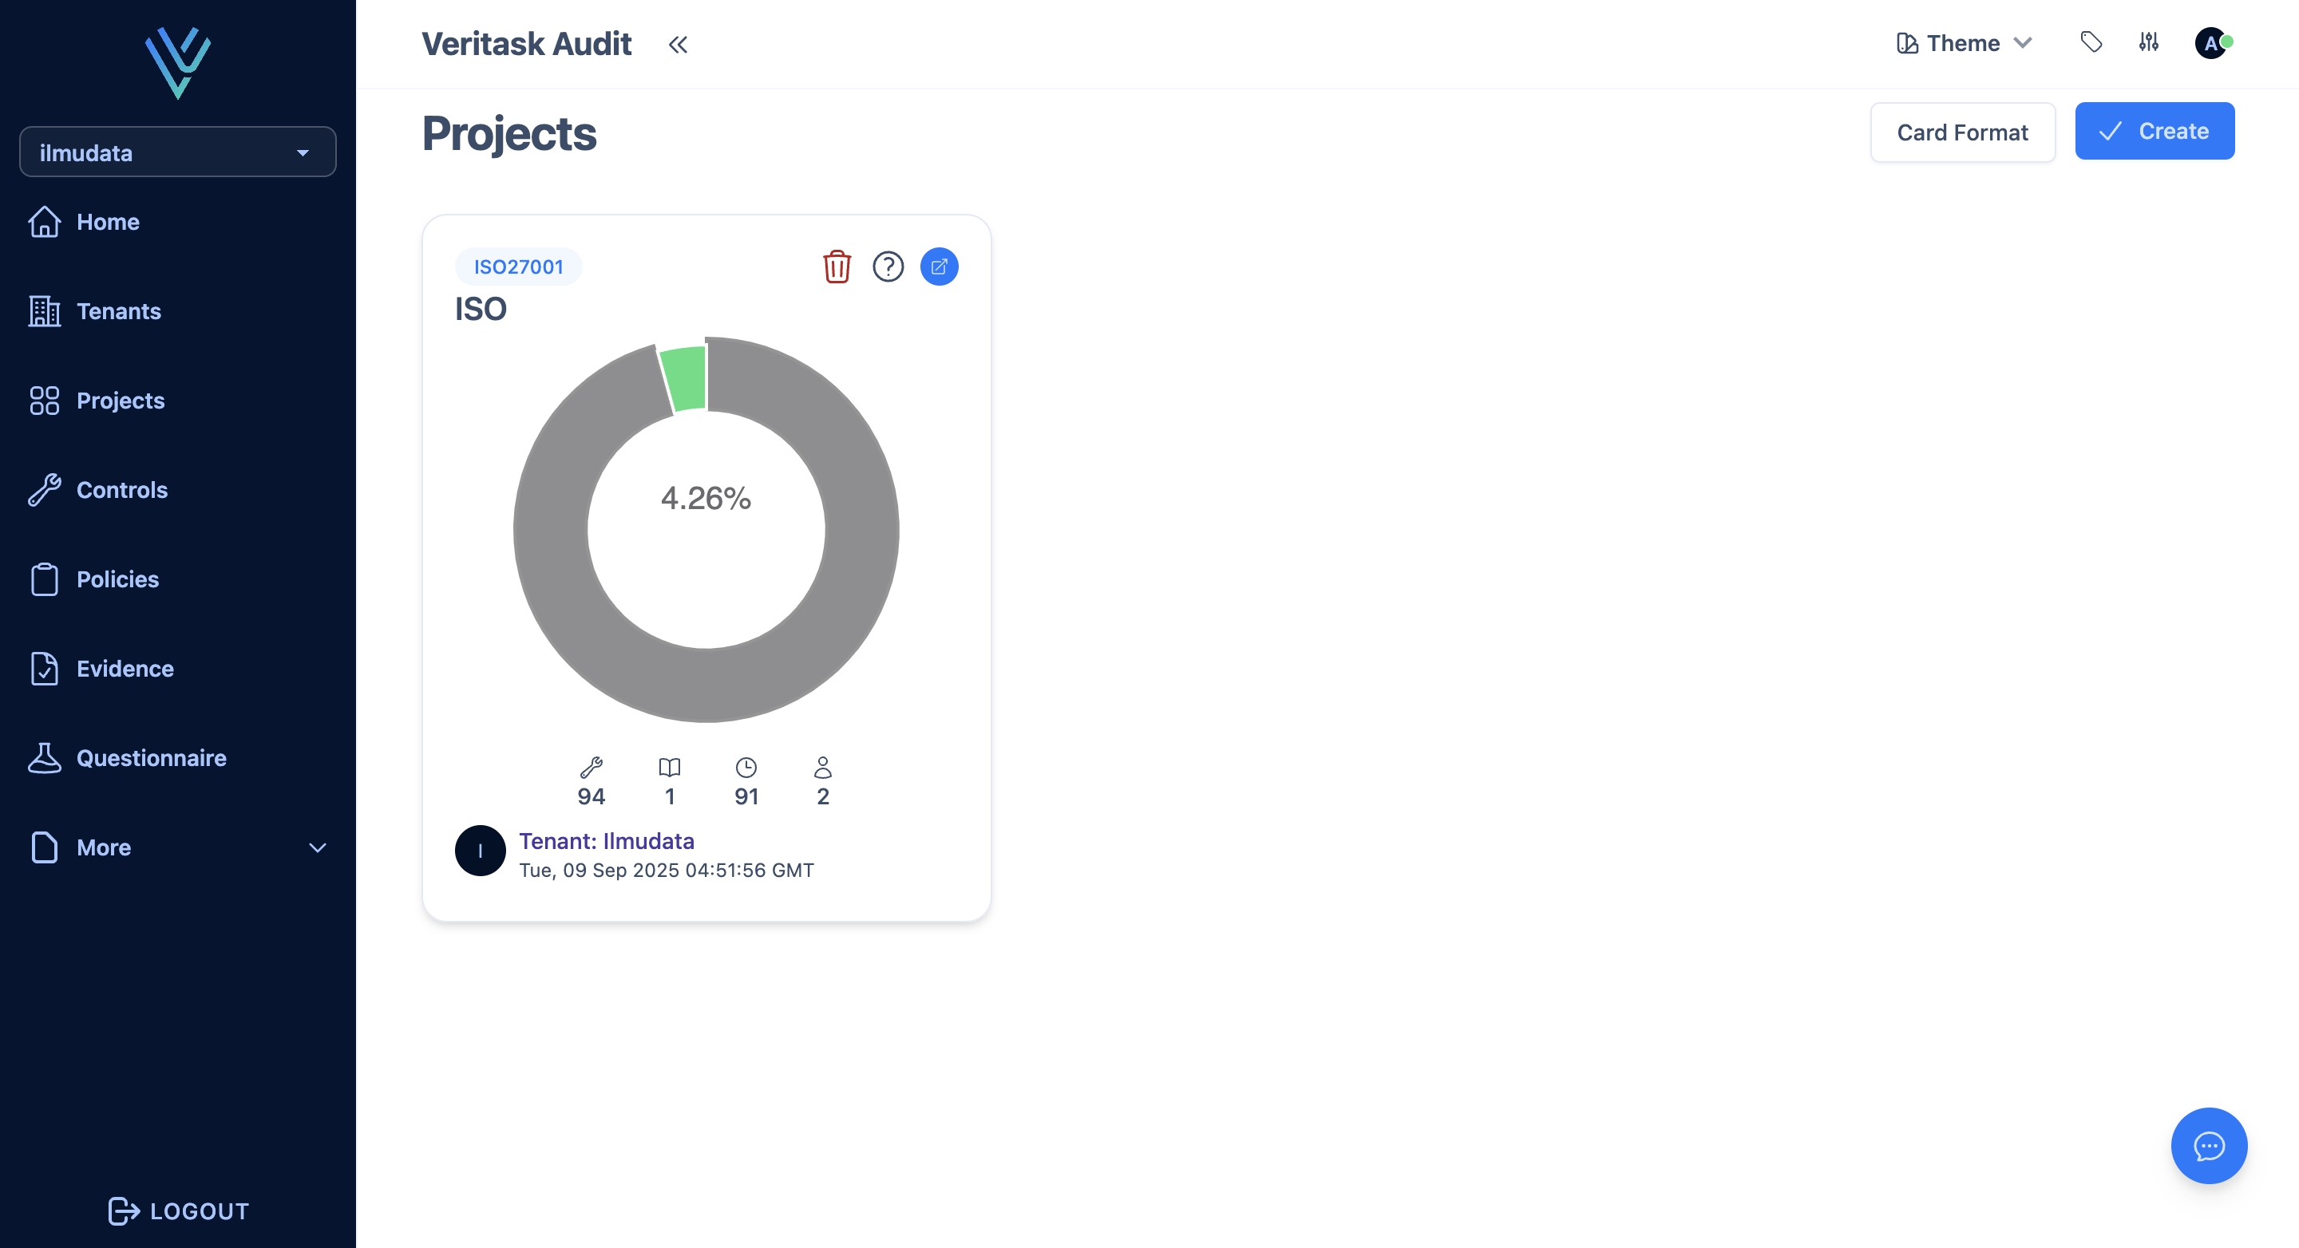The width and height of the screenshot is (2299, 1248).
Task: Click the clock pending count icon
Action: point(746,767)
